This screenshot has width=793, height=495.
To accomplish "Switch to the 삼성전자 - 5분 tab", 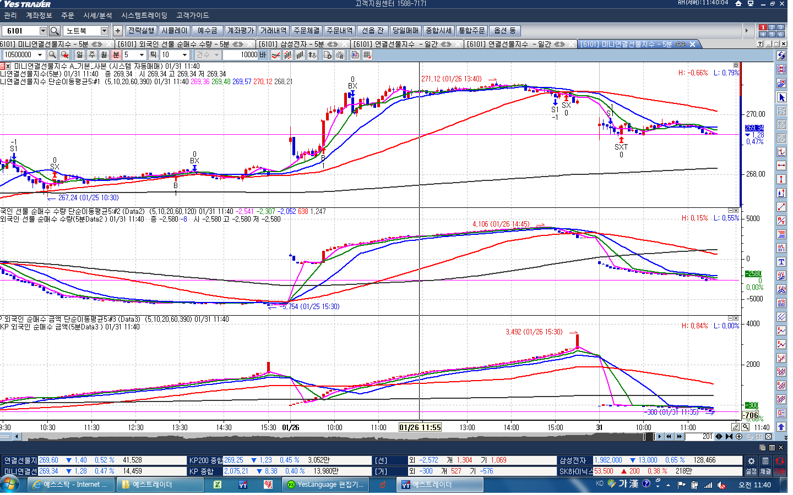I will [x=298, y=44].
